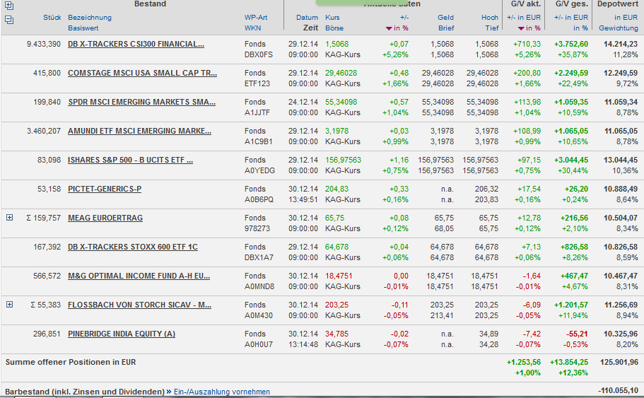
Task: Click Ein-/Auszahlung vornehmen link
Action: coord(223,391)
